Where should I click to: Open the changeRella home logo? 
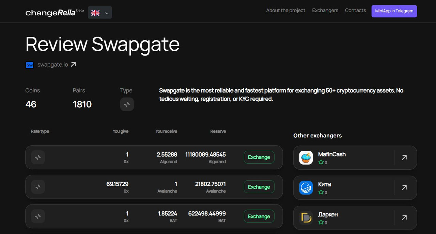point(54,13)
